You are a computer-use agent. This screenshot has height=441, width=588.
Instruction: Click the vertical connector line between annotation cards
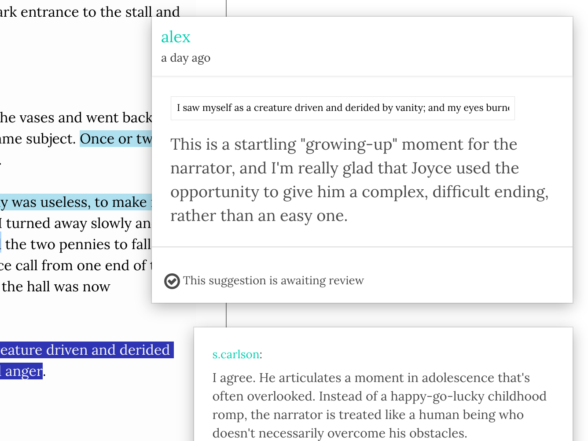226,315
